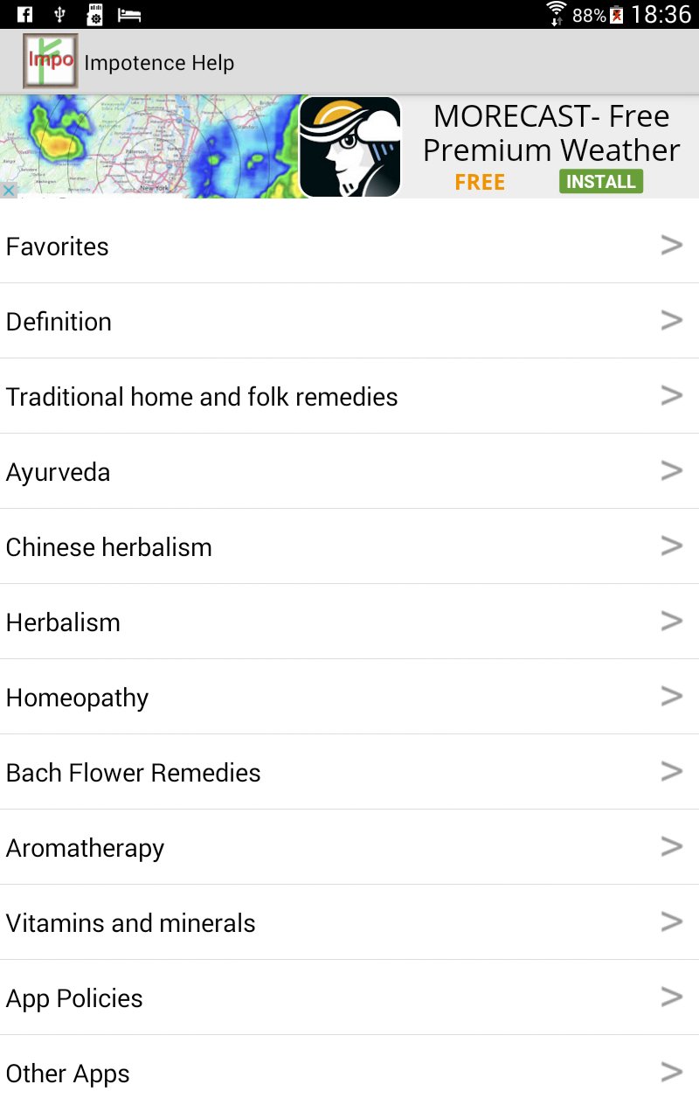Tap the Impotence Help app logo icon
Screen dimensions: 699x1119
pos(51,61)
